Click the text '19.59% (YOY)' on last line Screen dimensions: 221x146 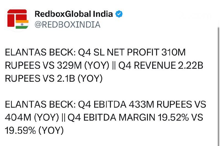(34, 131)
